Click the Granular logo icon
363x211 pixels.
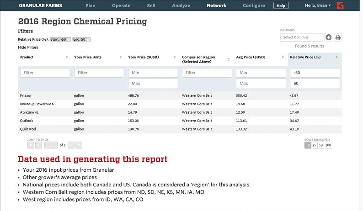(352, 5)
